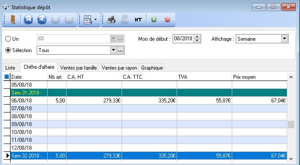Select the Sélection radio button

8,50
